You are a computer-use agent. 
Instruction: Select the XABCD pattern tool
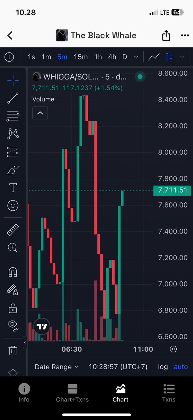tap(13, 133)
